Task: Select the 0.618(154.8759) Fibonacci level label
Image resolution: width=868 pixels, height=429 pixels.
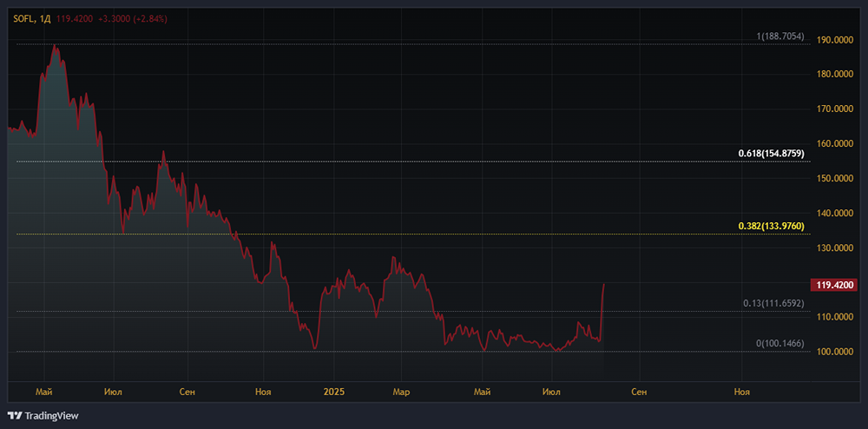Action: pos(771,154)
